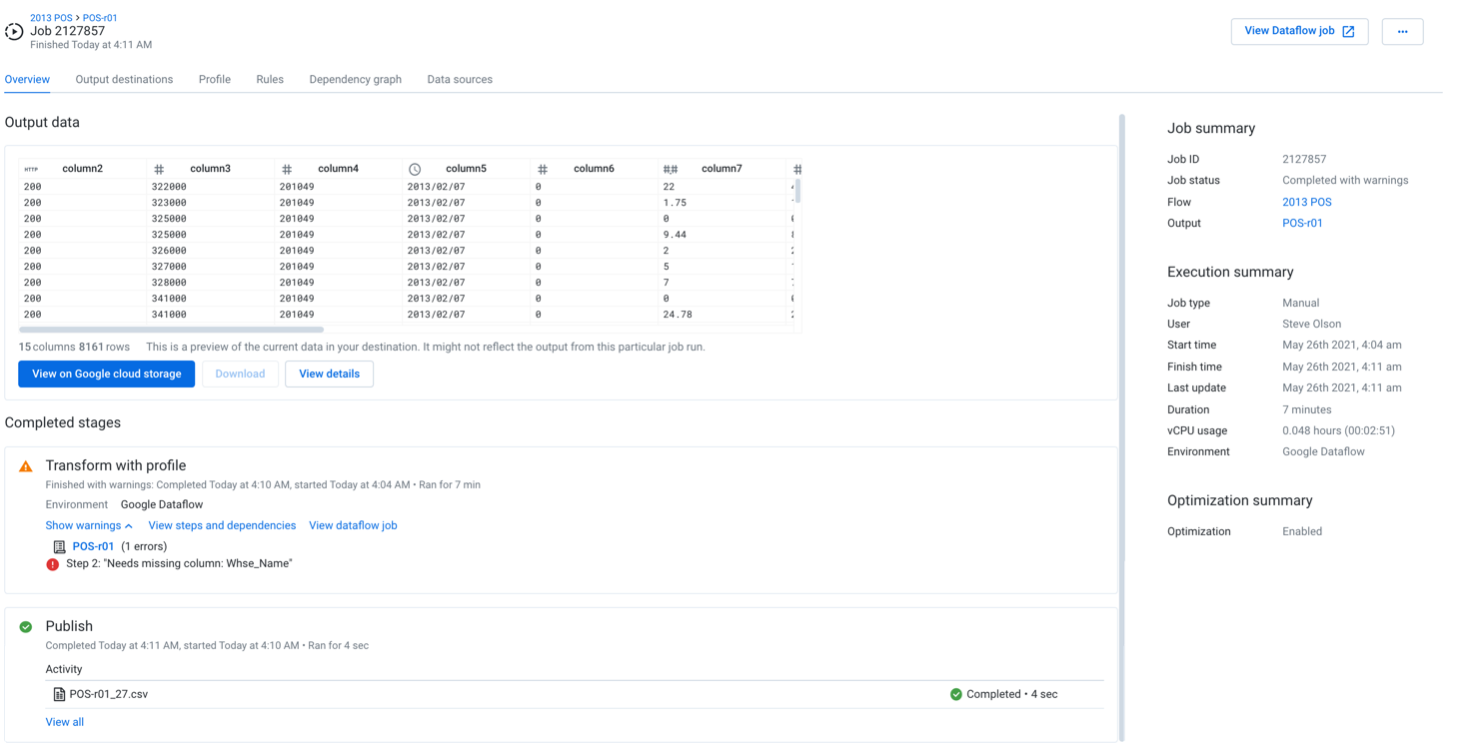Click the job play icon beside Job 2127857
The image size is (1467, 752).
pyautogui.click(x=14, y=32)
